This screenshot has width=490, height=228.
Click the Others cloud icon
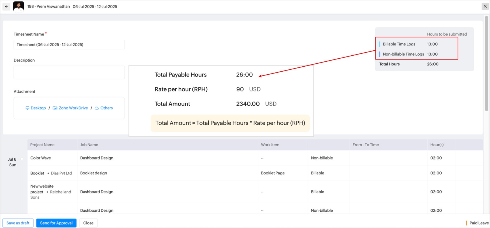pos(97,108)
